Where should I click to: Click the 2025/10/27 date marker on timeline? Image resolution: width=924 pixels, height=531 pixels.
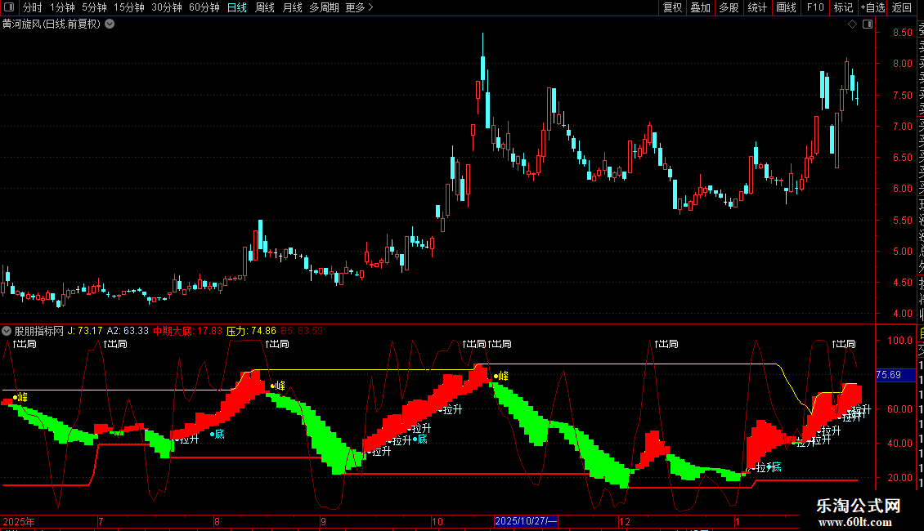[526, 521]
